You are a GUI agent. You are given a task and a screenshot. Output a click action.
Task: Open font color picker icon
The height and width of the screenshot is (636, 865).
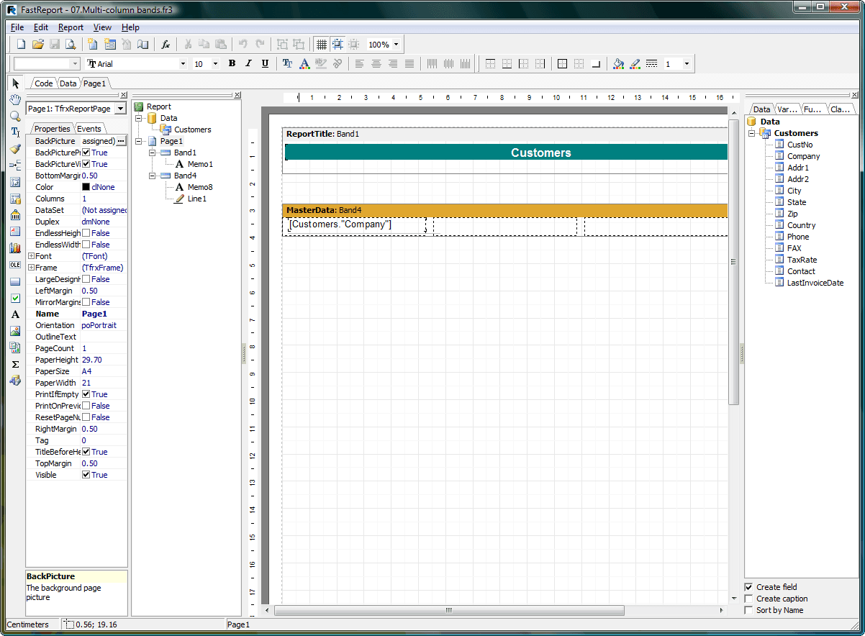[304, 64]
